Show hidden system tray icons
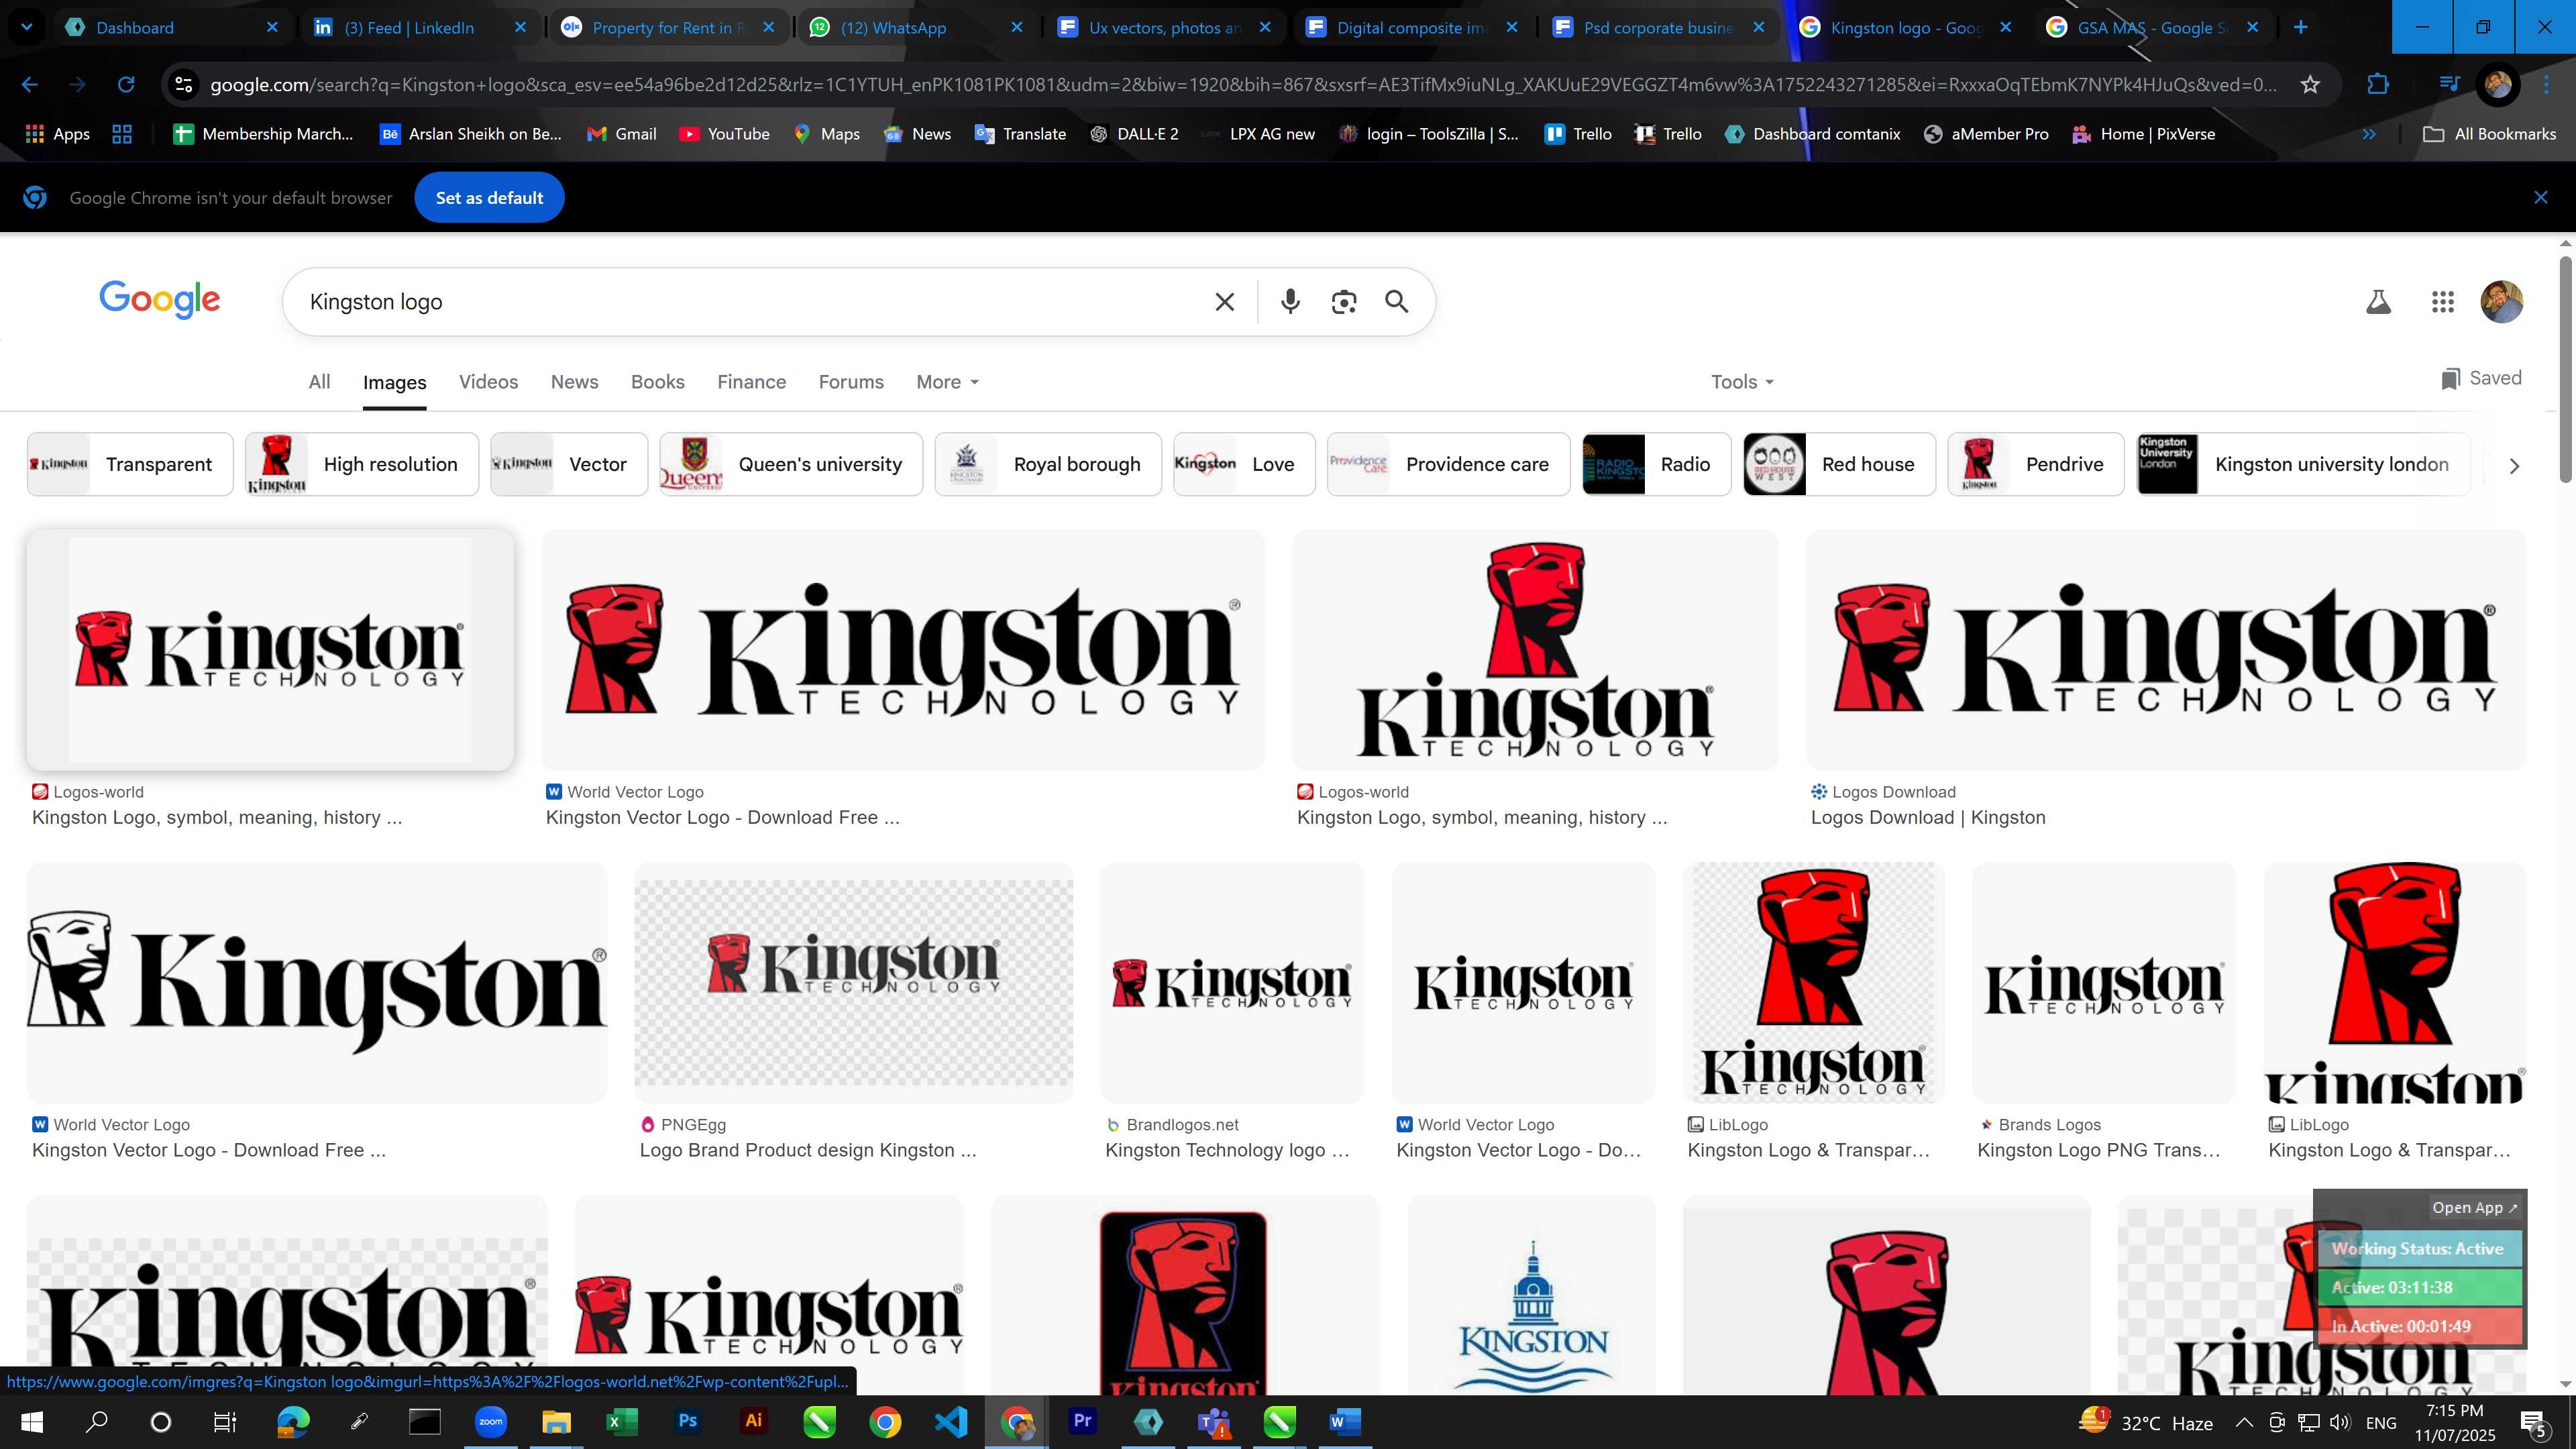The image size is (2576, 1449). (x=2244, y=1422)
